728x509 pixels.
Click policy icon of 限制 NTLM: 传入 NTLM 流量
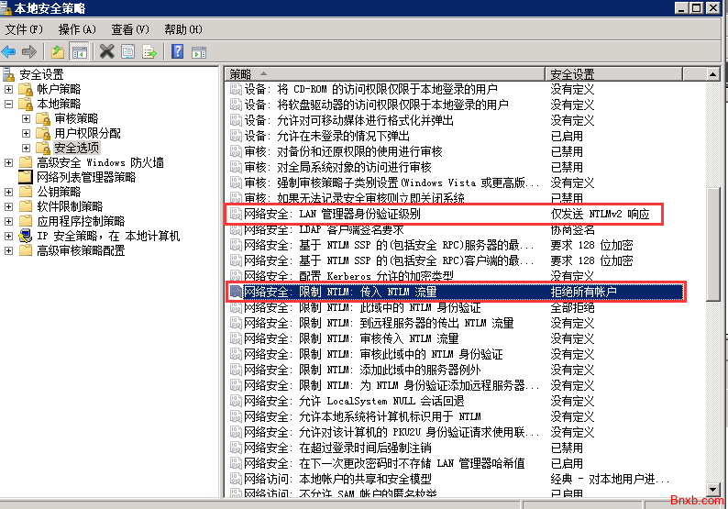[x=236, y=292]
